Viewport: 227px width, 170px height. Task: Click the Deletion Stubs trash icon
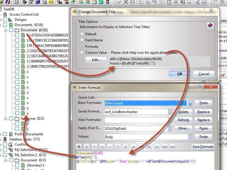pyautogui.click(x=5, y=139)
